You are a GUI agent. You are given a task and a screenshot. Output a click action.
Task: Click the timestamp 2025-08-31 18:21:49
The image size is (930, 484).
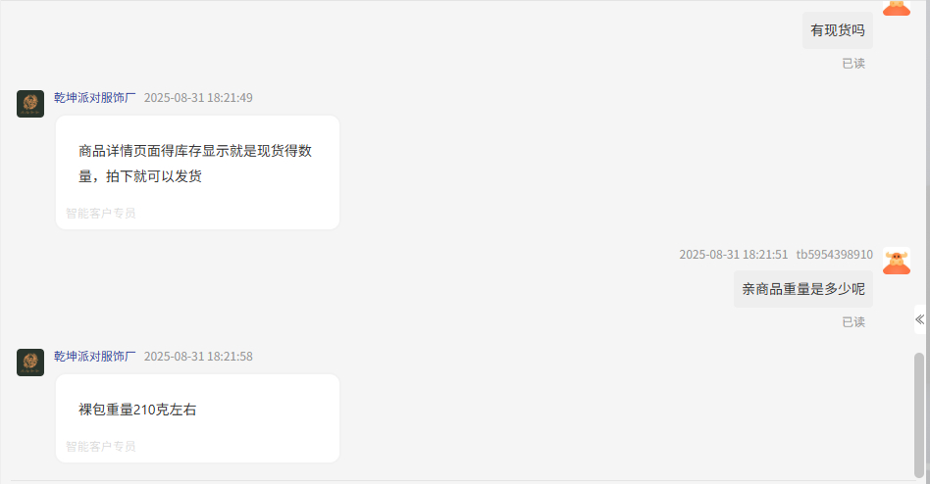click(198, 98)
